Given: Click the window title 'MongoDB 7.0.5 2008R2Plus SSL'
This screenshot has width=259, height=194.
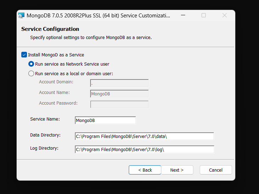Looking at the screenshot, I should coord(98,16).
